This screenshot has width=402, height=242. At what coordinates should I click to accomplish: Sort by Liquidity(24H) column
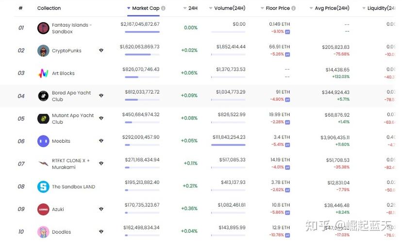click(x=378, y=8)
